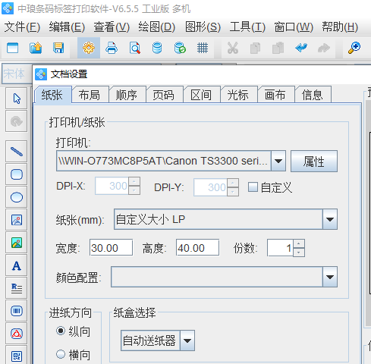The width and height of the screenshot is (371, 364).
Task: Open the 窗口(W) menu
Action: click(294, 27)
